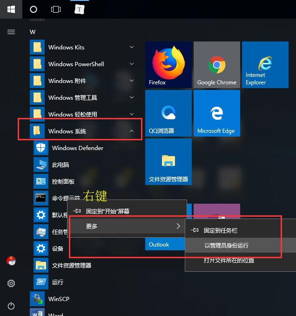Image resolution: width=296 pixels, height=316 pixels.
Task: Expand the Windows 管理工具 folder chevron
Action: 132,97
